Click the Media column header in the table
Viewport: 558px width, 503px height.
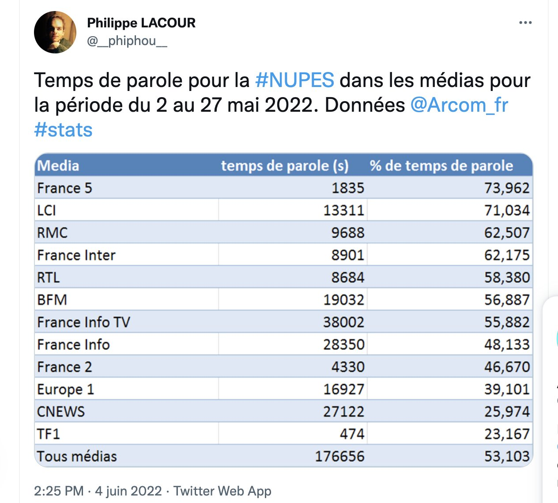pyautogui.click(x=58, y=166)
